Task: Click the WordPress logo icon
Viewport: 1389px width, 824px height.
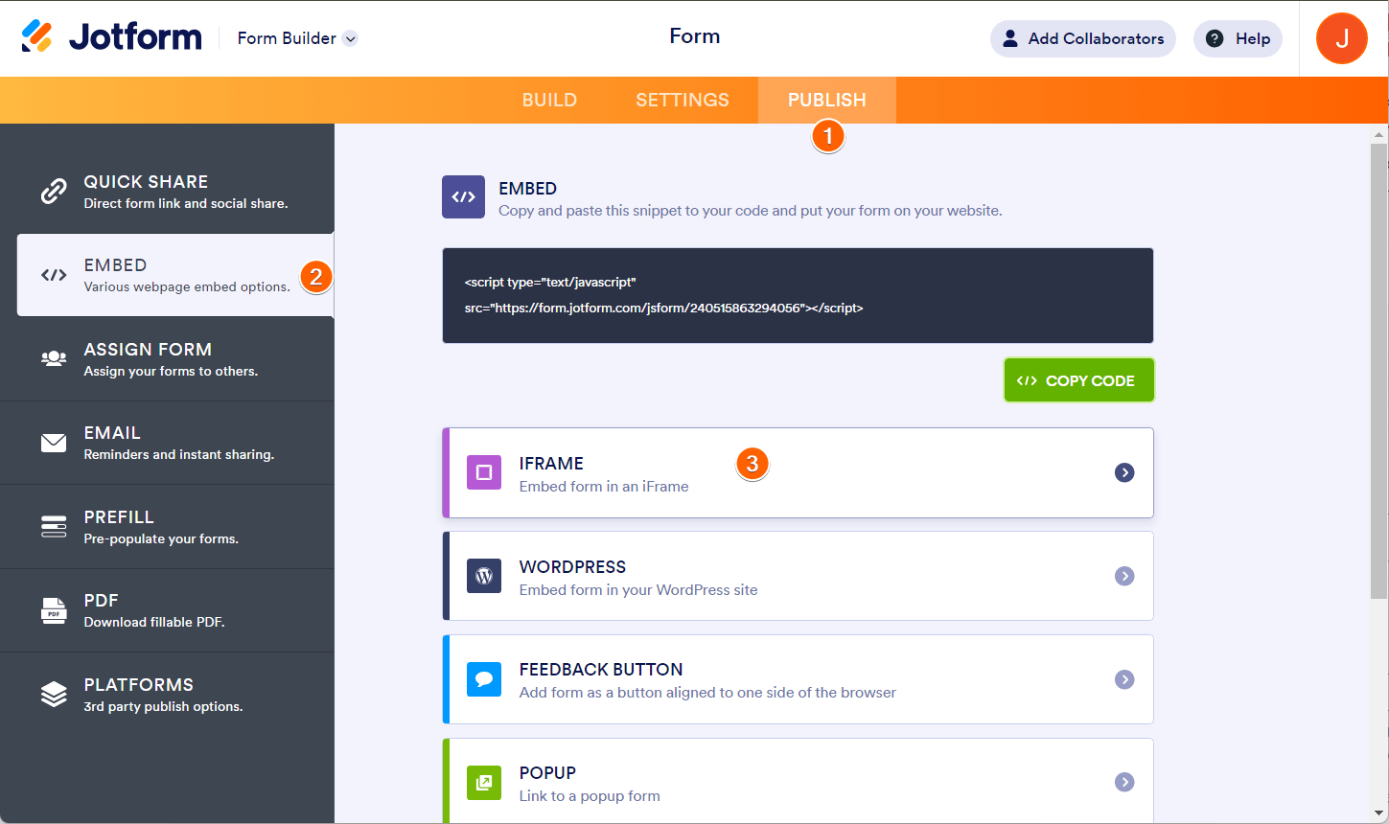Action: pos(484,576)
